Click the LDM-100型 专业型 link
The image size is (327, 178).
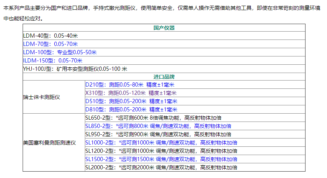click(x=60, y=52)
